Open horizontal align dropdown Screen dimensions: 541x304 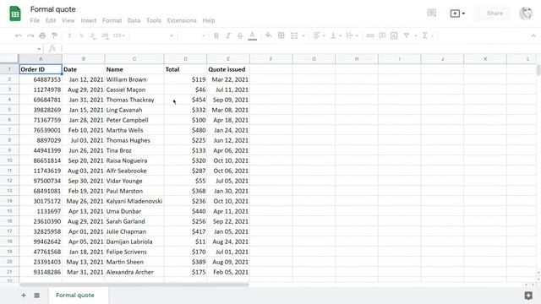coord(319,35)
